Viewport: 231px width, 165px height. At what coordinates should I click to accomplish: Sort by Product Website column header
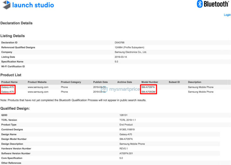[x=37, y=82]
